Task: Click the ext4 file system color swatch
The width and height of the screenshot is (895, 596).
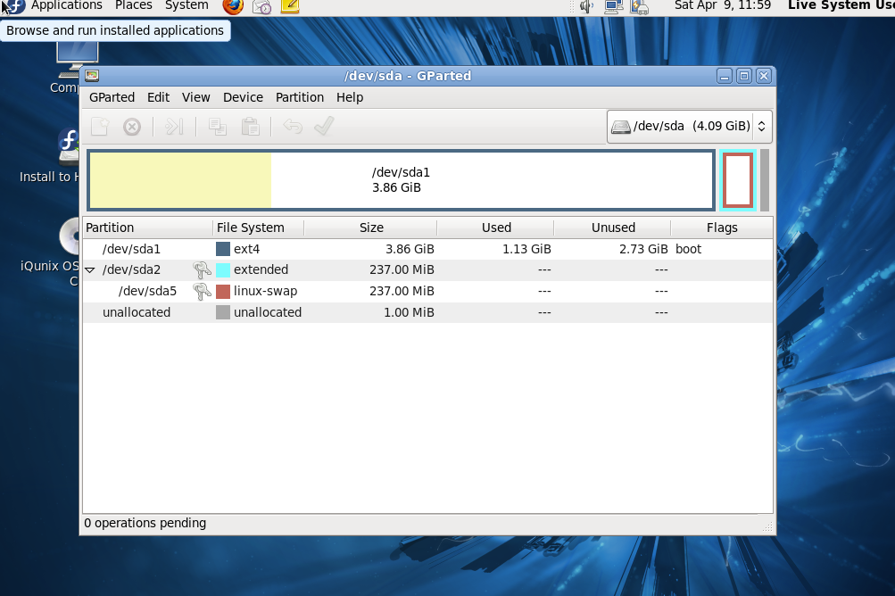Action: 222,250
